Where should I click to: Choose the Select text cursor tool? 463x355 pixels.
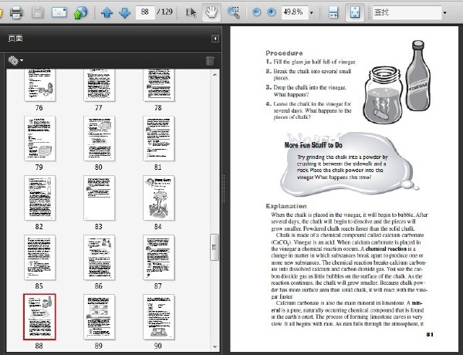[191, 12]
